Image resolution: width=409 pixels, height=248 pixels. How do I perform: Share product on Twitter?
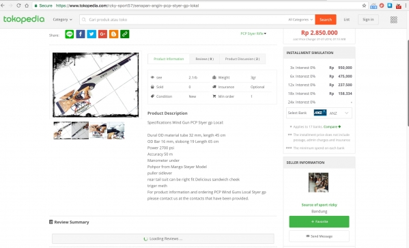[91, 34]
